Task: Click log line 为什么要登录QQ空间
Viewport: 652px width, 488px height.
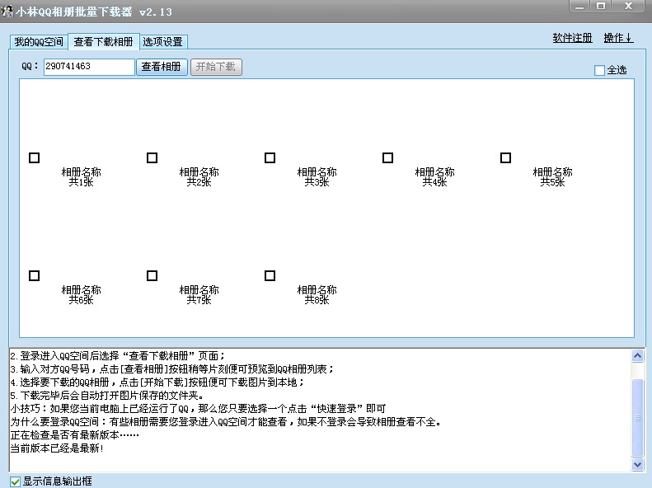Action: [225, 422]
